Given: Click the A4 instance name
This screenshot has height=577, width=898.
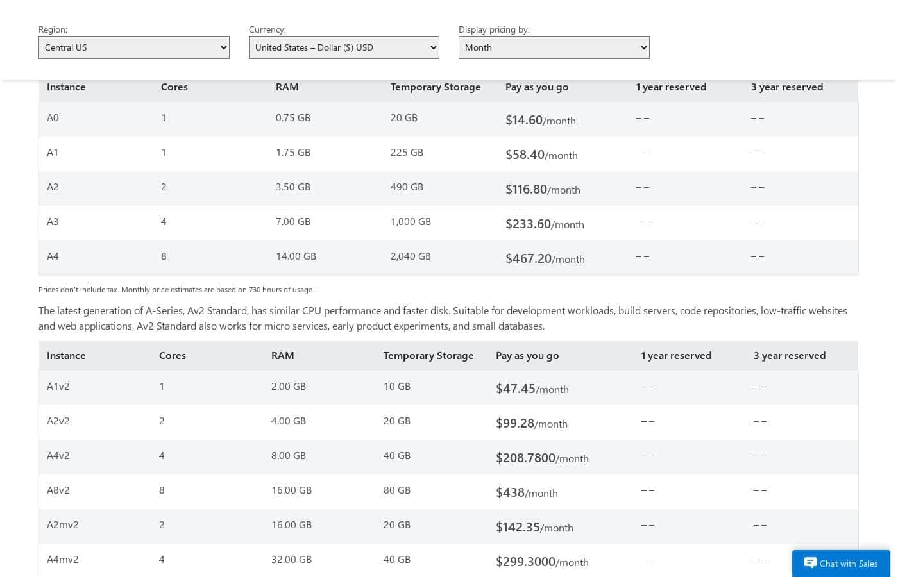Looking at the screenshot, I should point(53,256).
